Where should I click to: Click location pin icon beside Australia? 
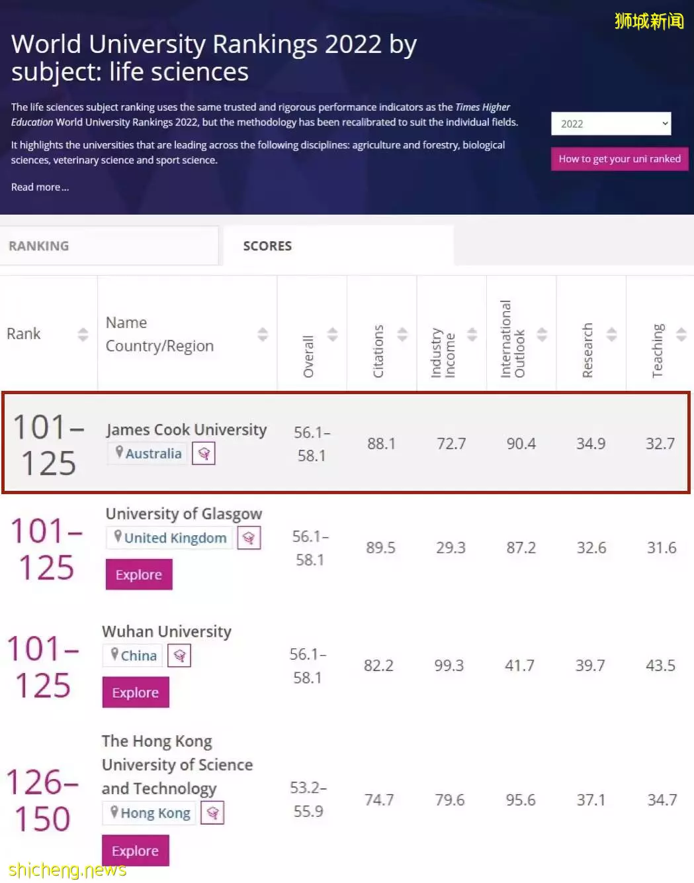tap(119, 452)
